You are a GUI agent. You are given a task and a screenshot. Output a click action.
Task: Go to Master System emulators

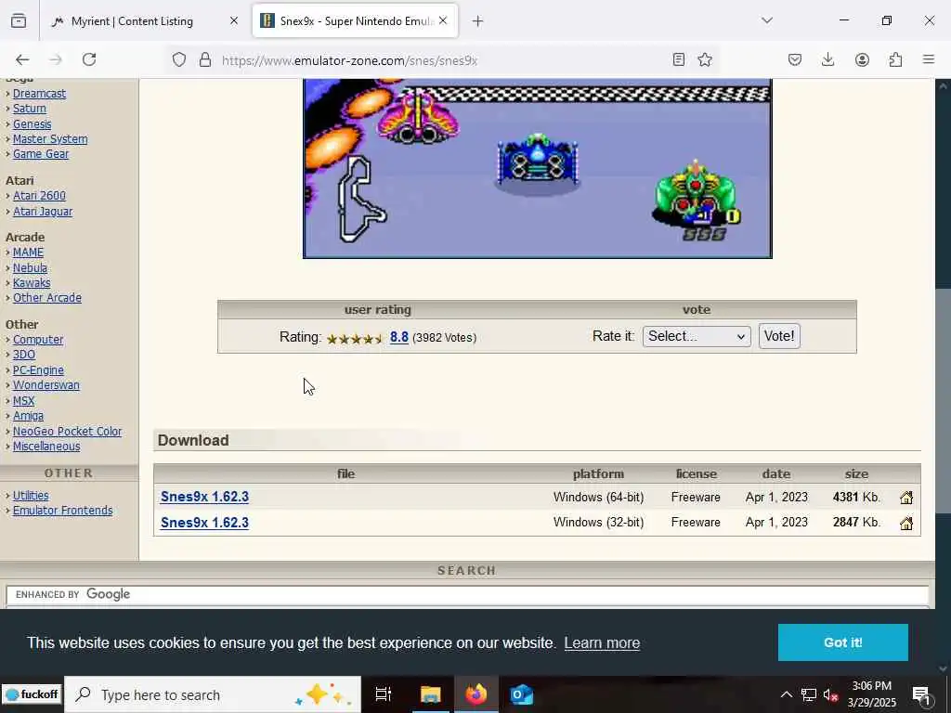pyautogui.click(x=50, y=139)
